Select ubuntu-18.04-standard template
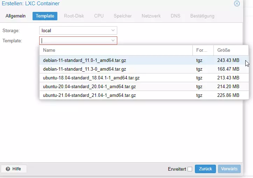This screenshot has width=253, height=178. [x=91, y=78]
